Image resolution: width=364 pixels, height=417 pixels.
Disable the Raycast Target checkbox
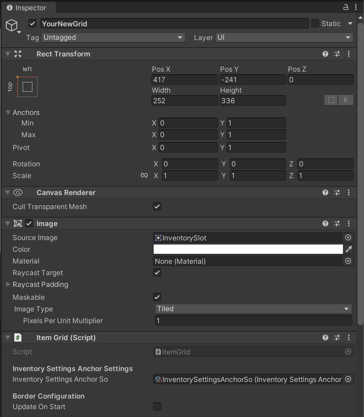click(x=157, y=273)
